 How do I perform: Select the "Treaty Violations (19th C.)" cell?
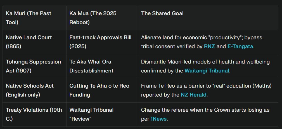coord(34,114)
